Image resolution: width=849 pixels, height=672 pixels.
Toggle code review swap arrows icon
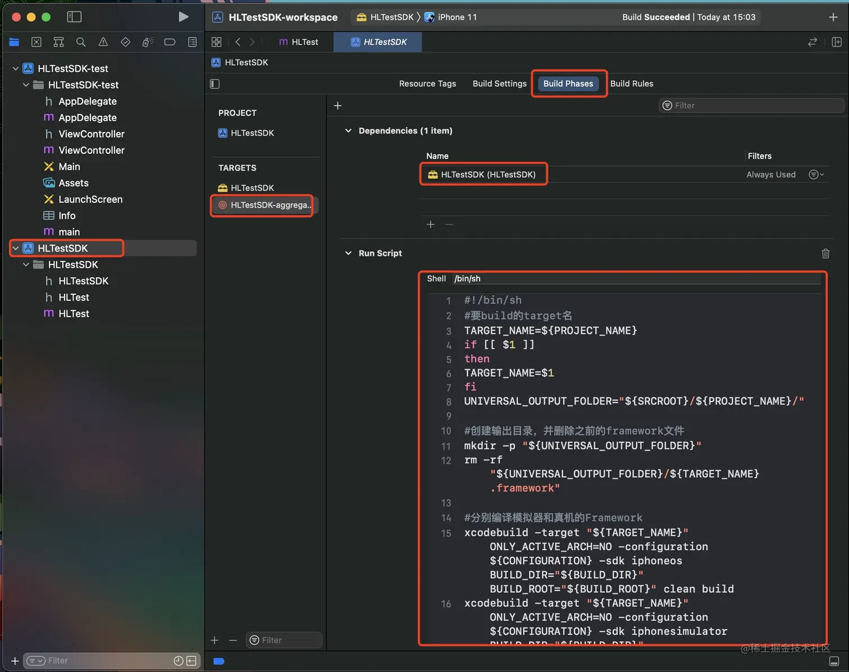click(812, 42)
